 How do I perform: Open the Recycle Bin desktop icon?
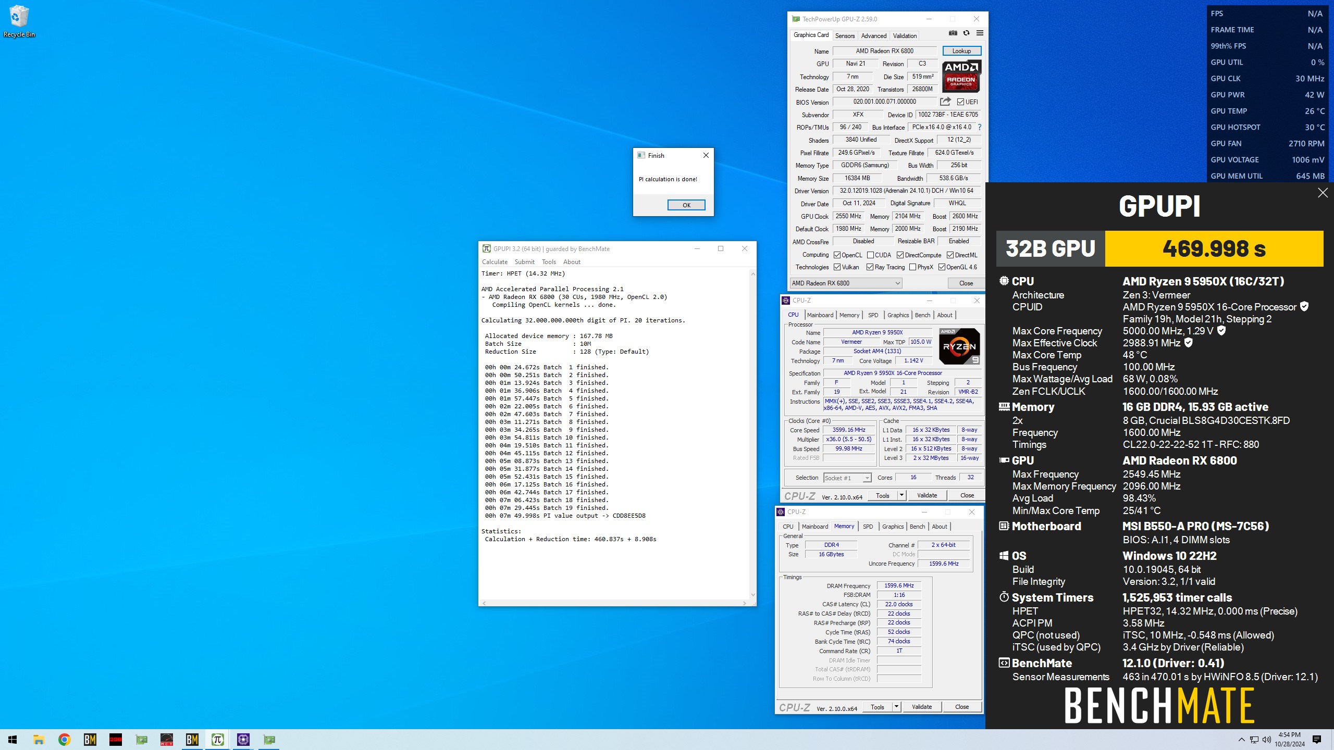tap(19, 21)
